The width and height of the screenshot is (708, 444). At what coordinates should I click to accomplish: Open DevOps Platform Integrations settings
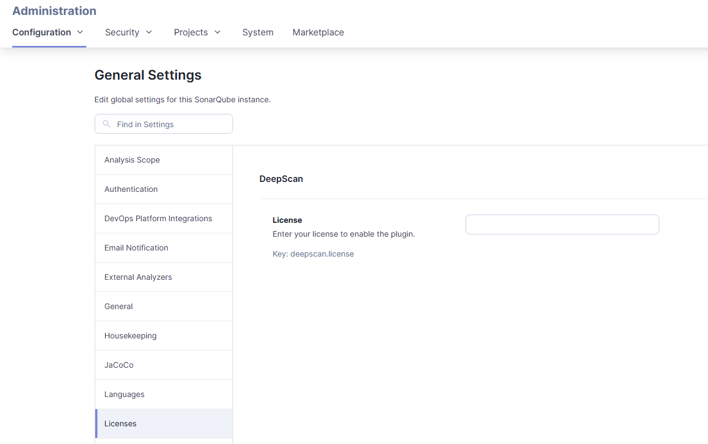pyautogui.click(x=164, y=218)
